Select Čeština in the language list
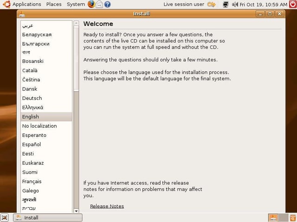 [46, 80]
